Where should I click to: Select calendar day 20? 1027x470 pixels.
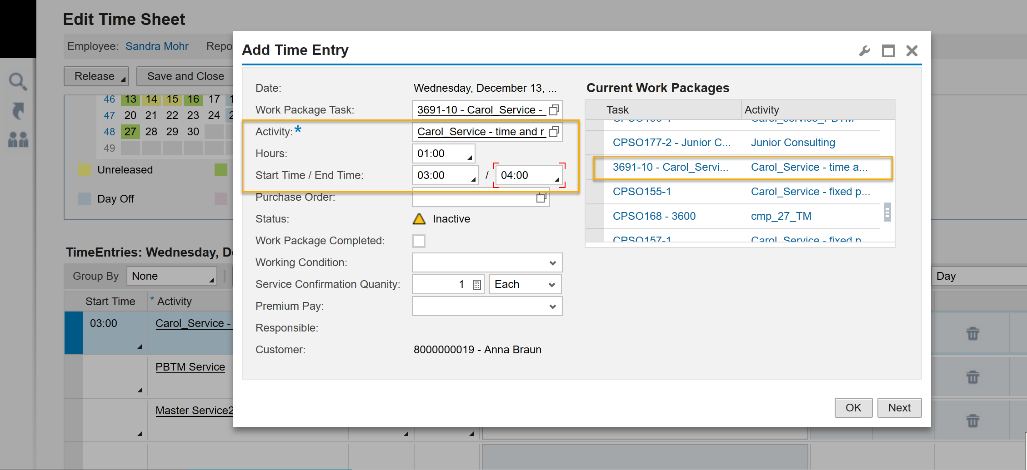pos(130,115)
